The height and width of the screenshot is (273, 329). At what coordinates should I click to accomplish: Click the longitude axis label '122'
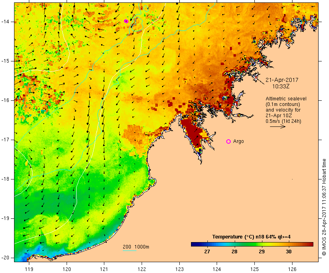click(x=142, y=269)
